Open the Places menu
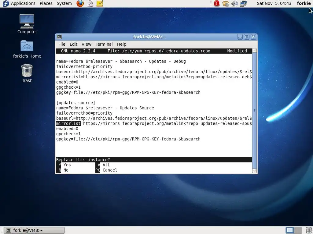This screenshot has height=234, width=313. (46, 3)
